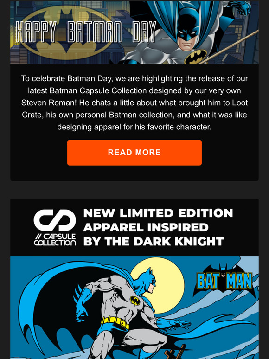Click the 'New Limited Edition Apparel' heading

point(158,227)
